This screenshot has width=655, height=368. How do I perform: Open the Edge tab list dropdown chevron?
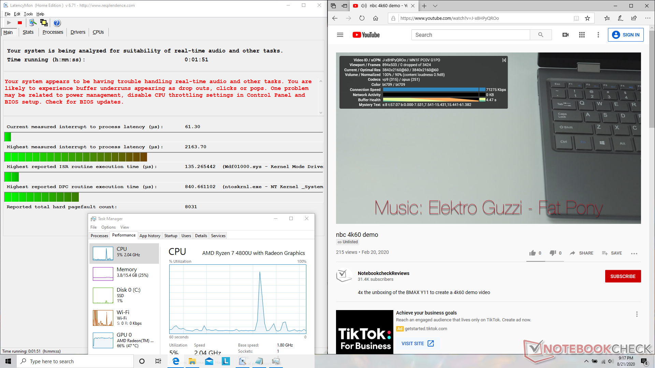(x=435, y=6)
